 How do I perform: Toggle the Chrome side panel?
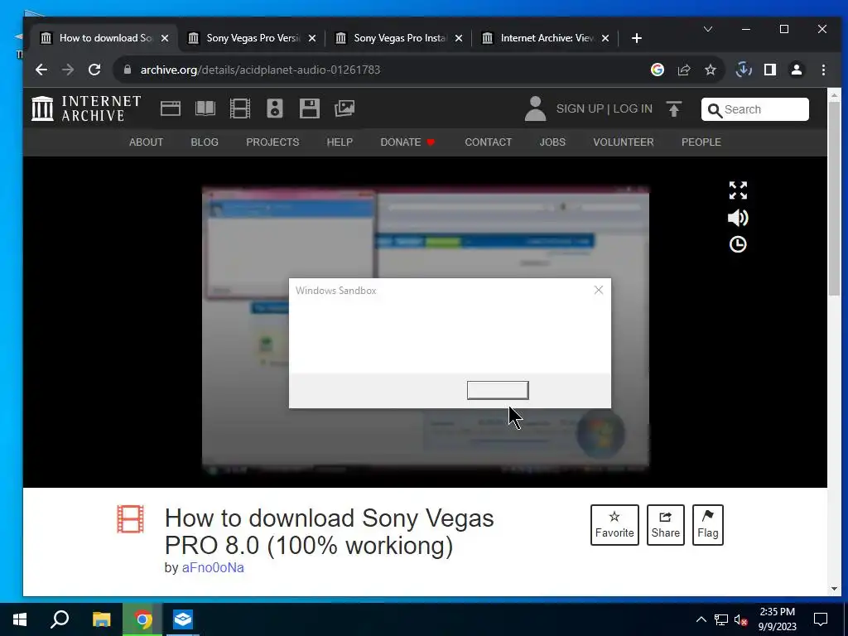coord(770,70)
